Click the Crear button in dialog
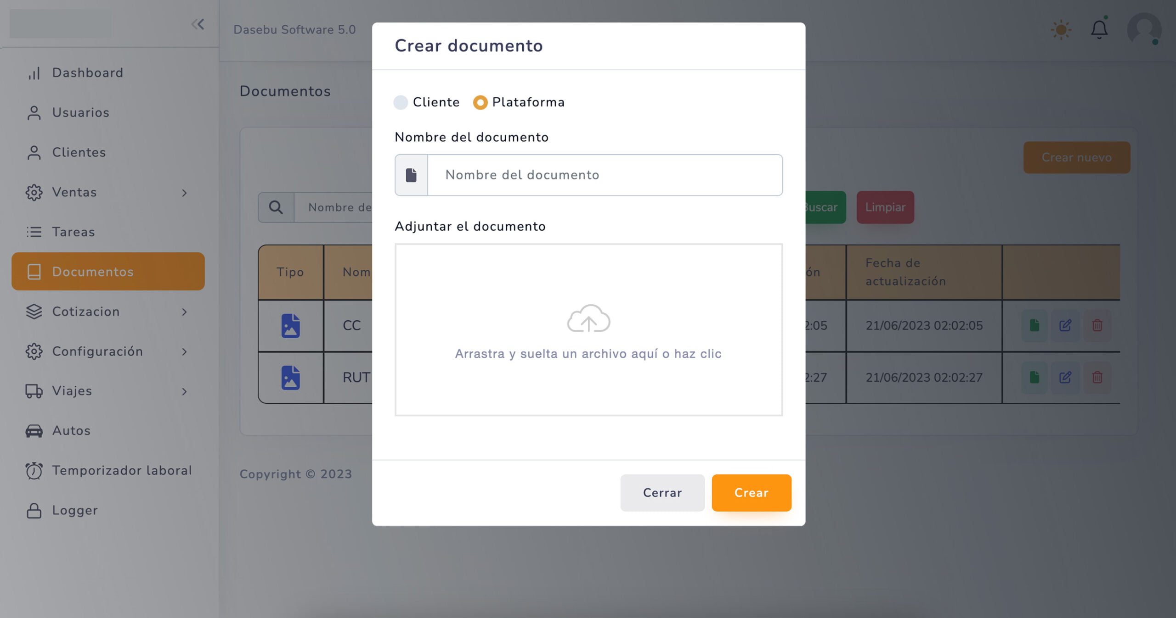Viewport: 1176px width, 618px height. 752,493
